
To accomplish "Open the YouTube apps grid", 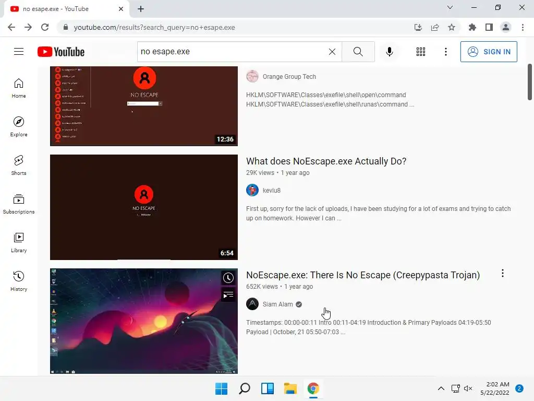I will click(x=421, y=52).
